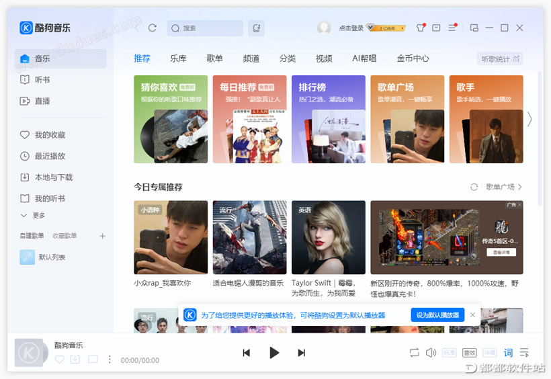
Task: Open play queue list icon
Action: [524, 352]
